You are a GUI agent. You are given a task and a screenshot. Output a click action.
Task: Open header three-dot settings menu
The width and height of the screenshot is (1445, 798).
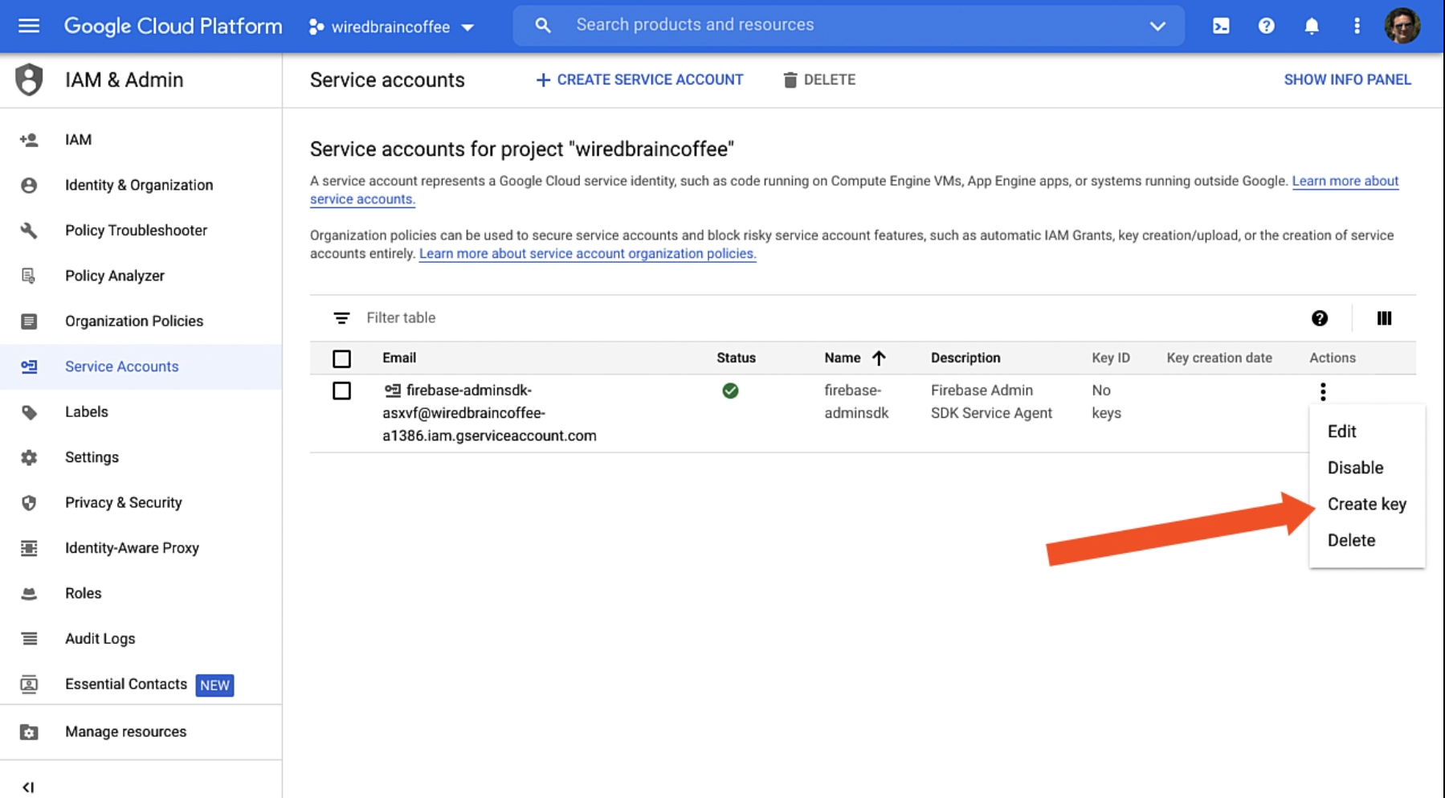(1357, 26)
